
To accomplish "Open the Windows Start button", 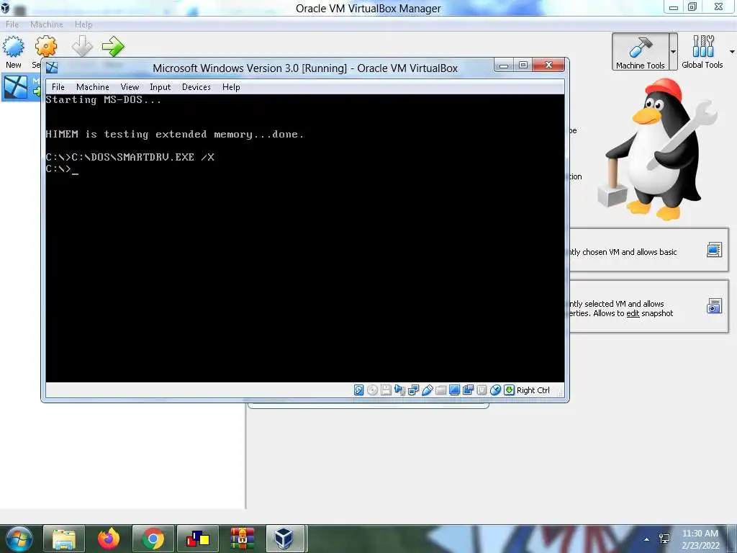I will 19,539.
